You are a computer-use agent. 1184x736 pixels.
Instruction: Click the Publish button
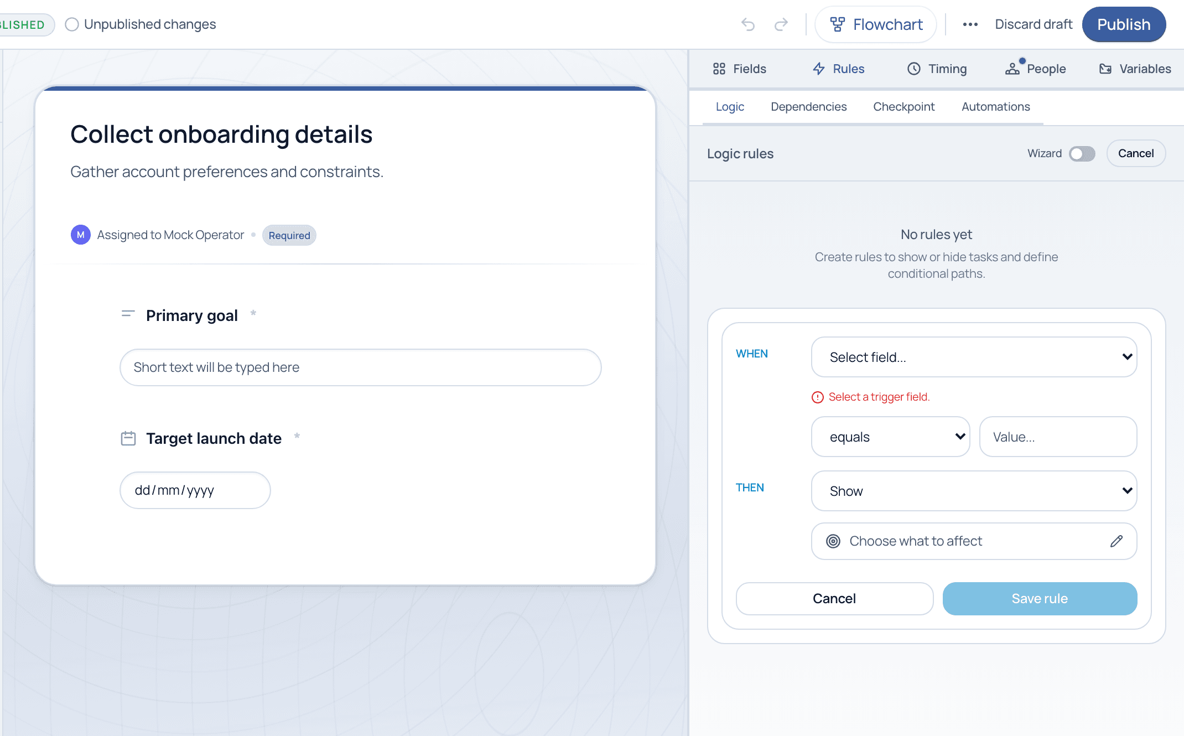pos(1124,24)
